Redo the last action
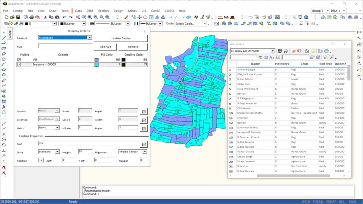 pyautogui.click(x=71, y=17)
